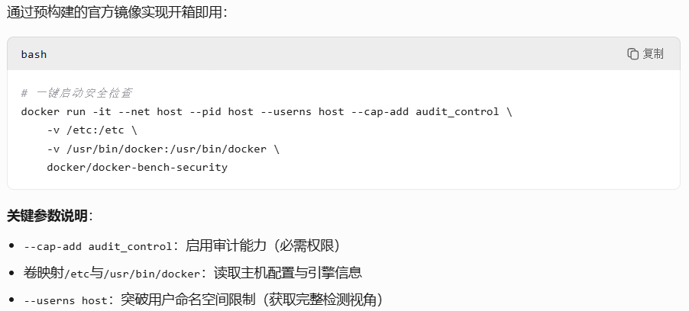689x311 pixels.
Task: Click the copy icon in code header
Action: point(632,54)
